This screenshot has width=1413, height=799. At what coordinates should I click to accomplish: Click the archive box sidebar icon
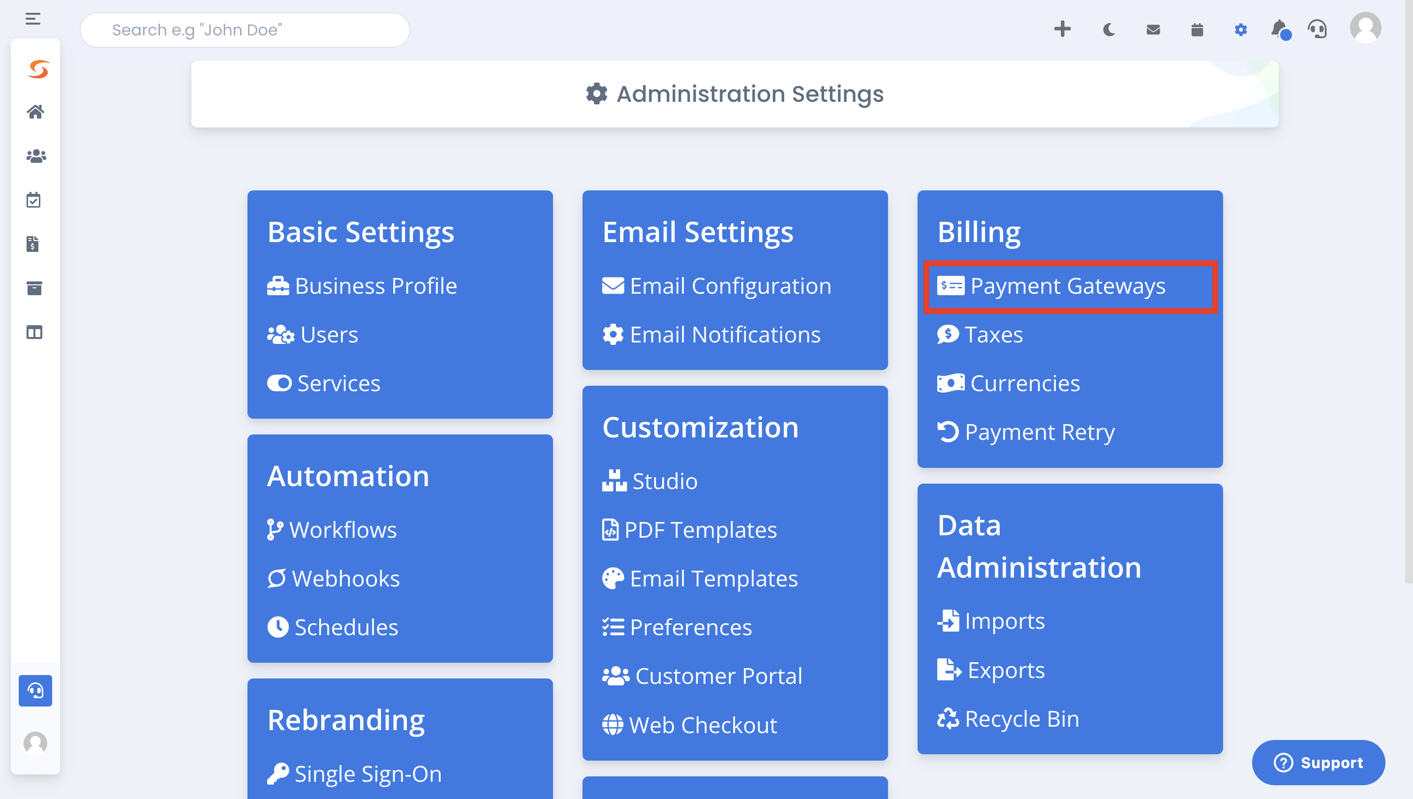[x=34, y=288]
